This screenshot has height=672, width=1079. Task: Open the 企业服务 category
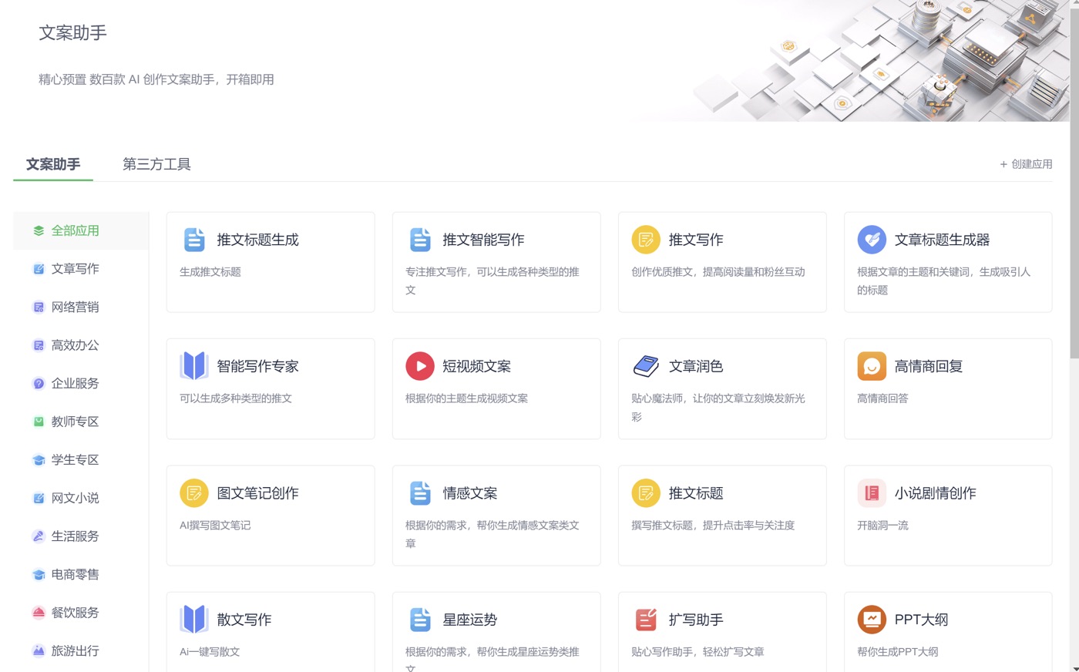point(81,383)
